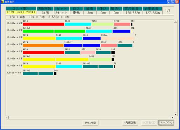Print the graph with グラフ印刷 button
Image resolution: width=180 pixels, height=130 pixels.
90,123
